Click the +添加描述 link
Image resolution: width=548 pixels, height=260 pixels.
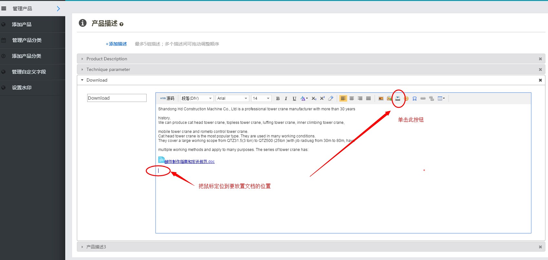tap(116, 44)
